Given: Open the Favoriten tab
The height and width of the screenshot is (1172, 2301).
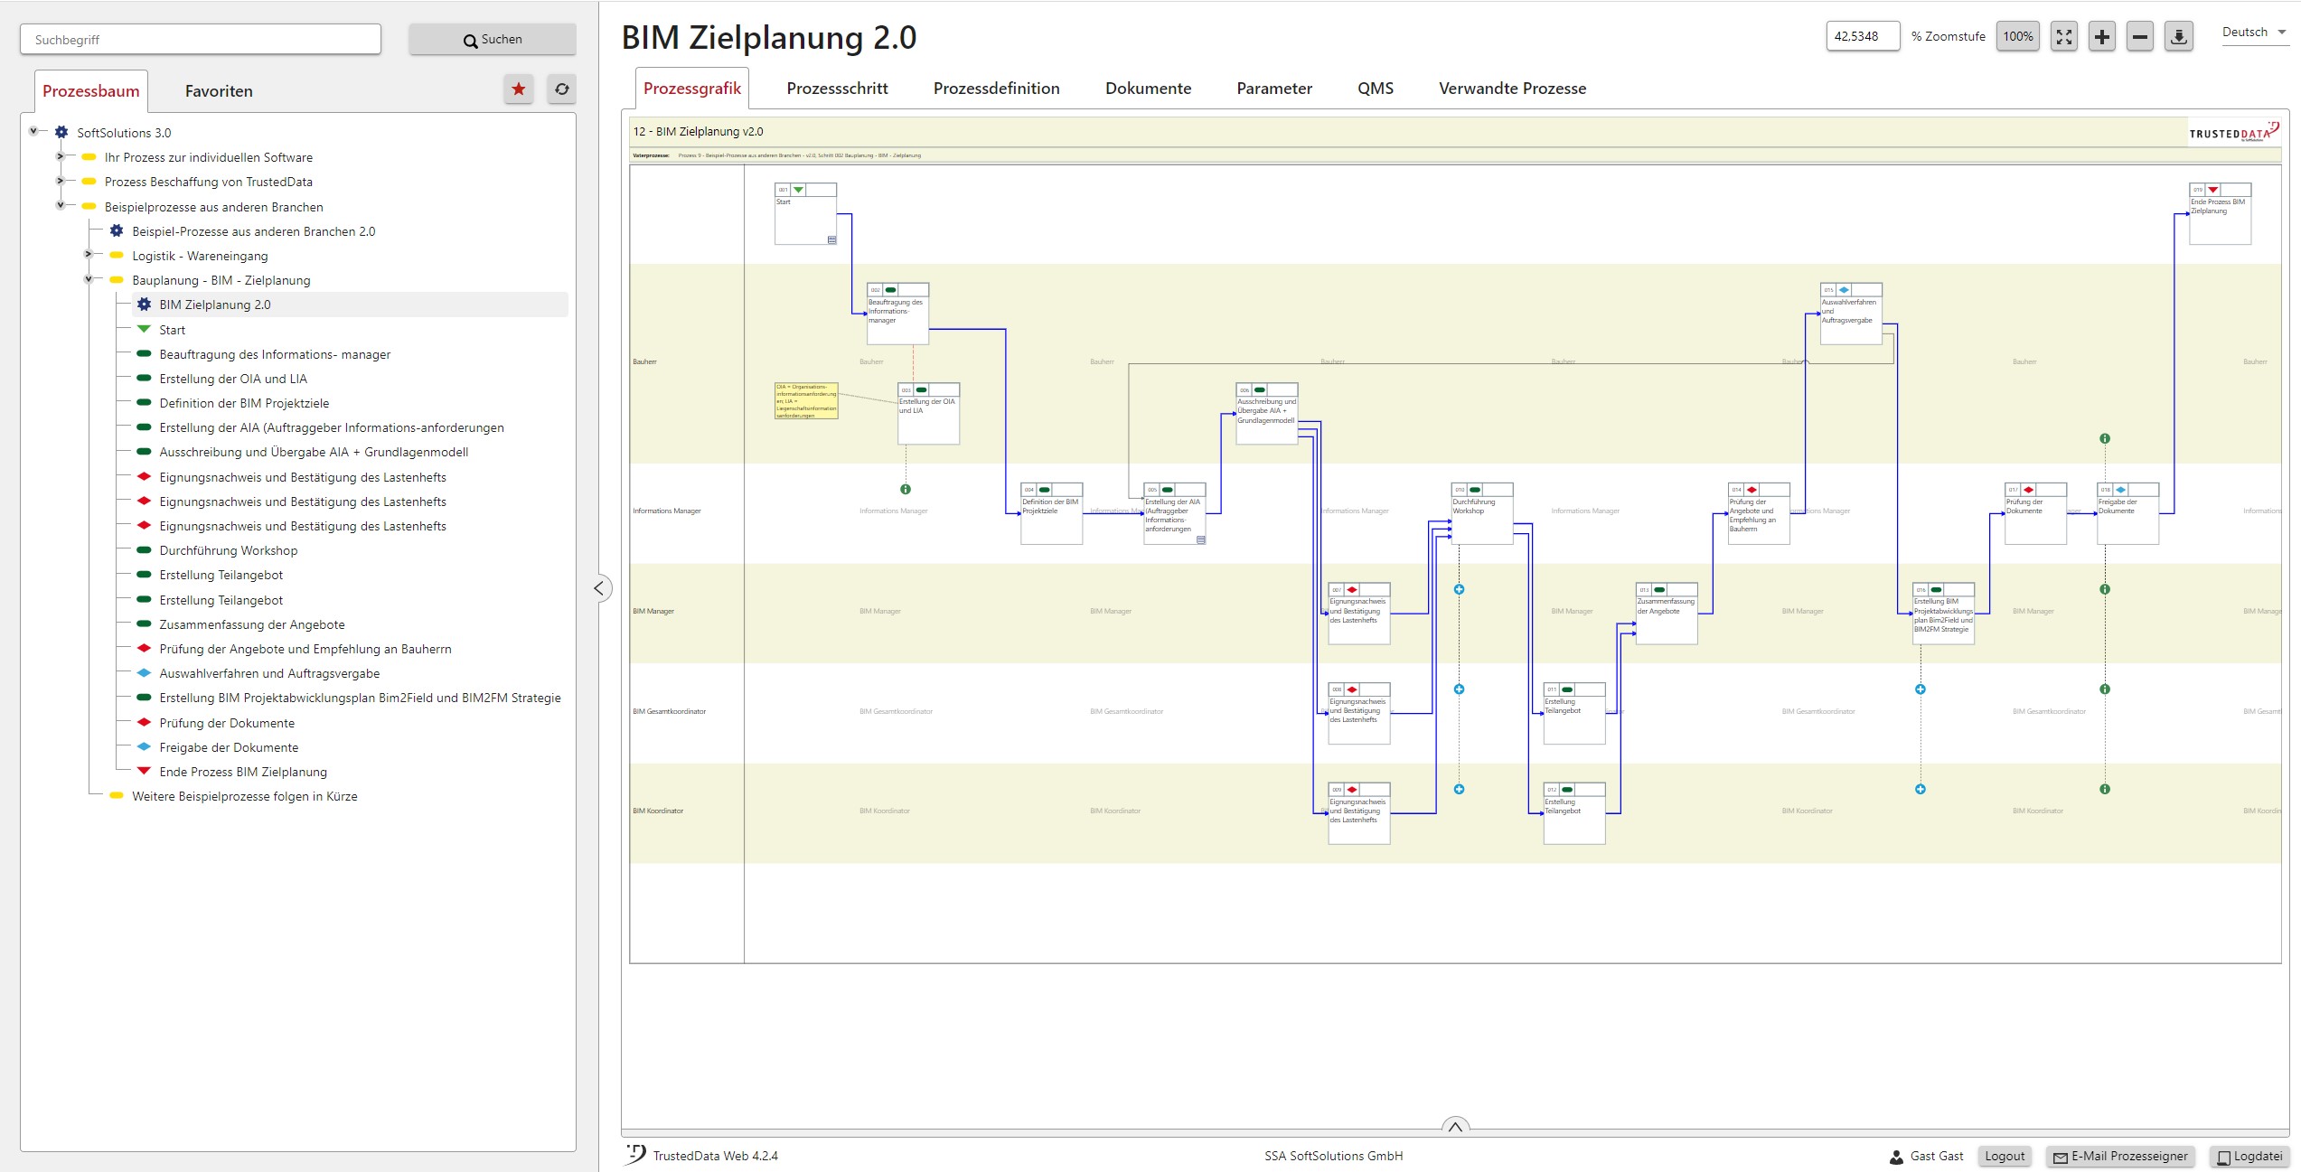Looking at the screenshot, I should (x=219, y=91).
